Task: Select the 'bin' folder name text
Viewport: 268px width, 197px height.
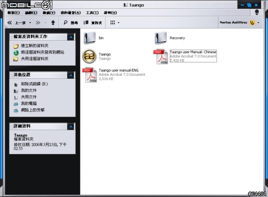Action: point(101,38)
